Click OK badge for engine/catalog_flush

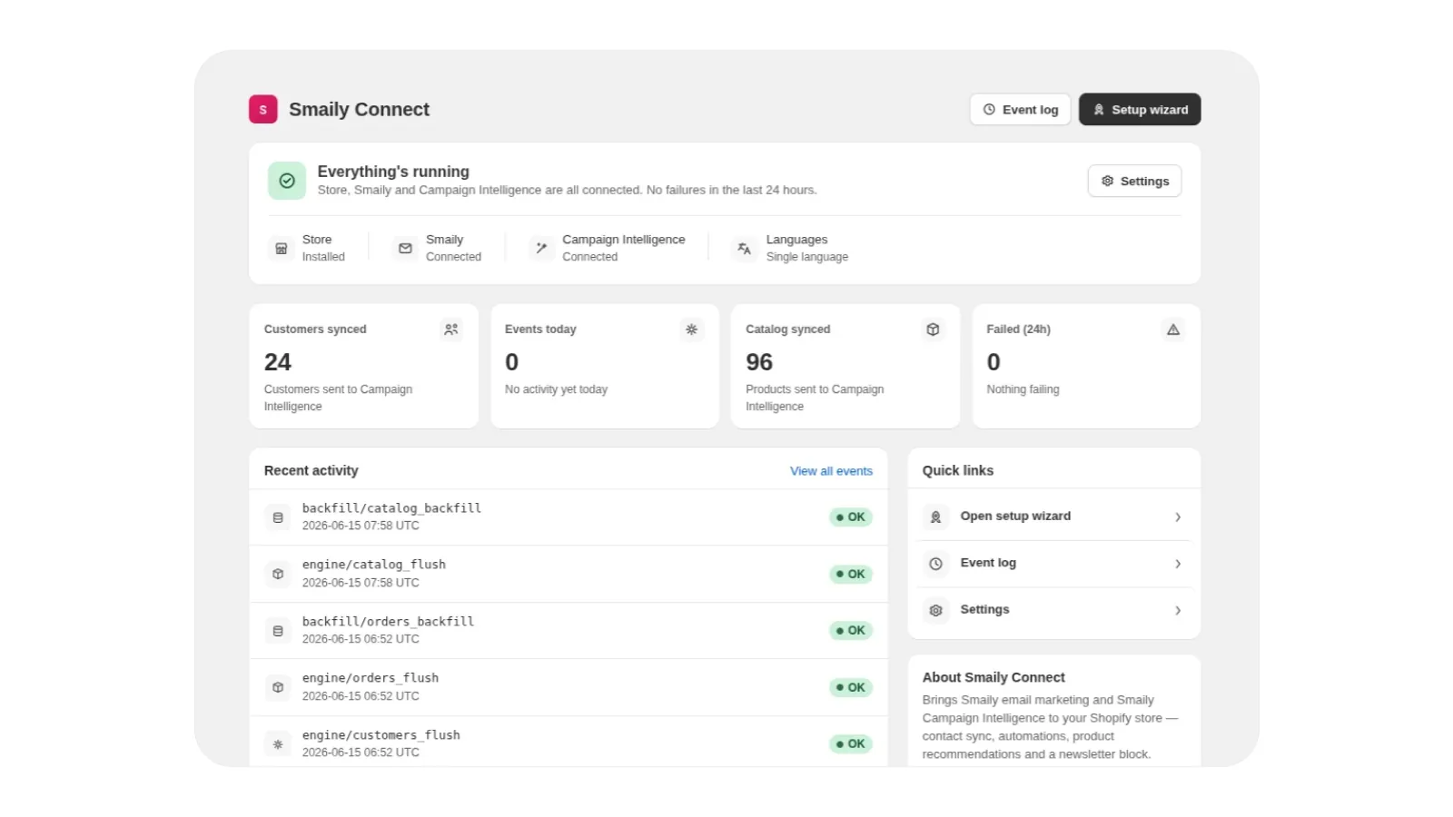click(x=851, y=574)
